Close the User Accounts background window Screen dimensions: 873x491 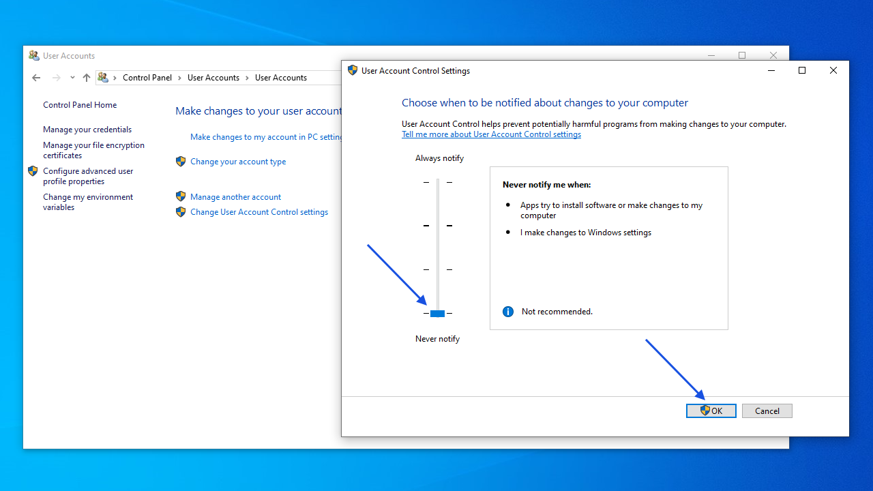point(773,55)
